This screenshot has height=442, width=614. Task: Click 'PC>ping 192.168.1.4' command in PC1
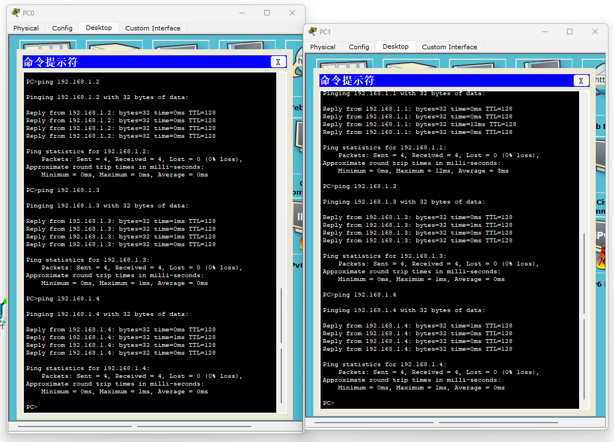pos(359,294)
